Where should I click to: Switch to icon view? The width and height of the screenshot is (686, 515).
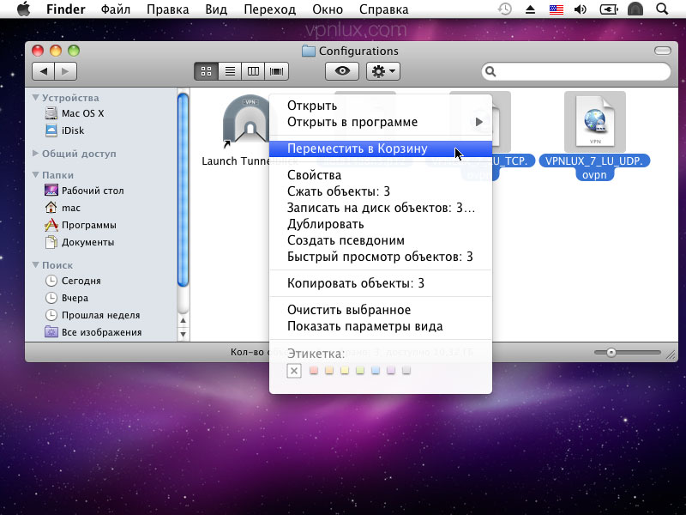pyautogui.click(x=206, y=71)
